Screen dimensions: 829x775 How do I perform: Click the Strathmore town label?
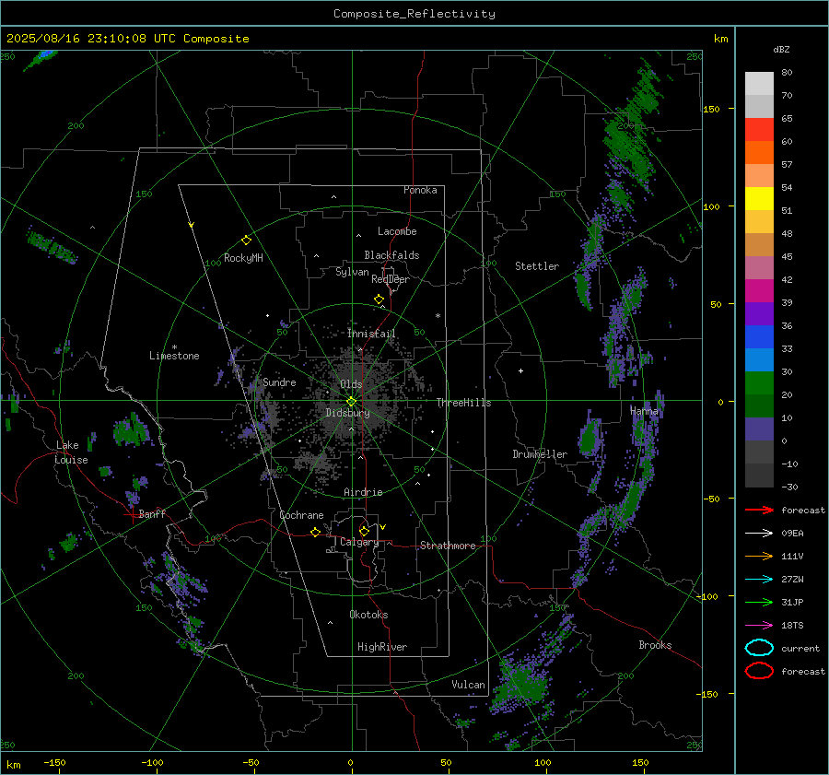pos(448,546)
